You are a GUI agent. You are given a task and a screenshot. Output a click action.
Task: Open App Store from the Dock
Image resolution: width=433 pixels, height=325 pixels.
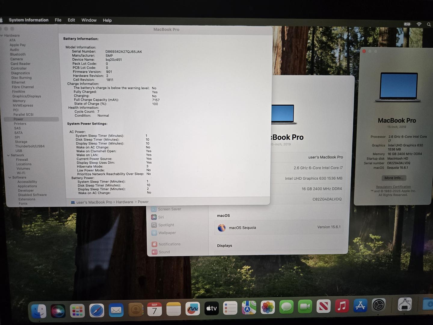point(360,306)
